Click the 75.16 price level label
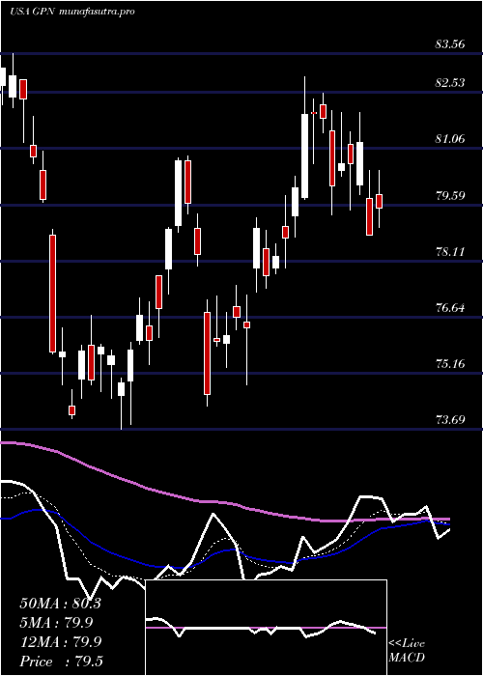Screen dimensions: 483x676 tap(451, 363)
